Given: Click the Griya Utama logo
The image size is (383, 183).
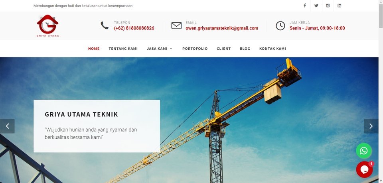Looking at the screenshot, I should click(x=47, y=26).
